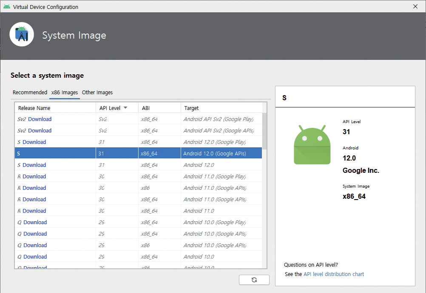This screenshot has width=426, height=293.
Task: Sort by the API Level descending arrow
Action: (x=125, y=108)
